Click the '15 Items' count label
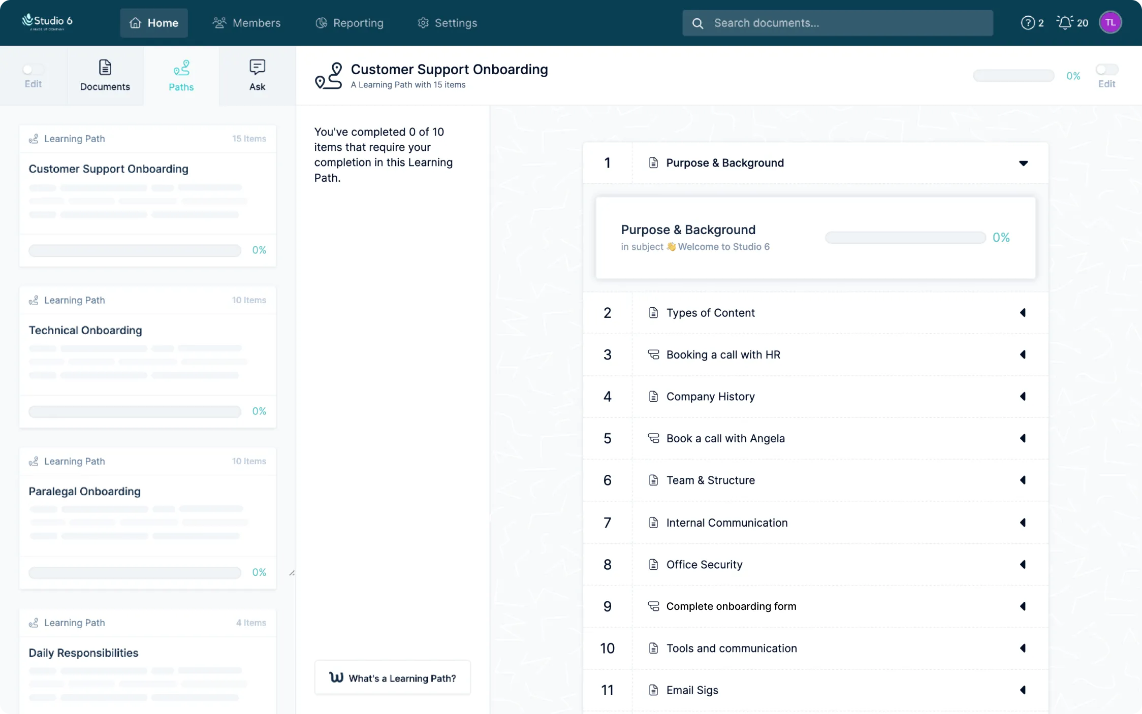Screen dimensions: 1142x714 [x=249, y=139]
